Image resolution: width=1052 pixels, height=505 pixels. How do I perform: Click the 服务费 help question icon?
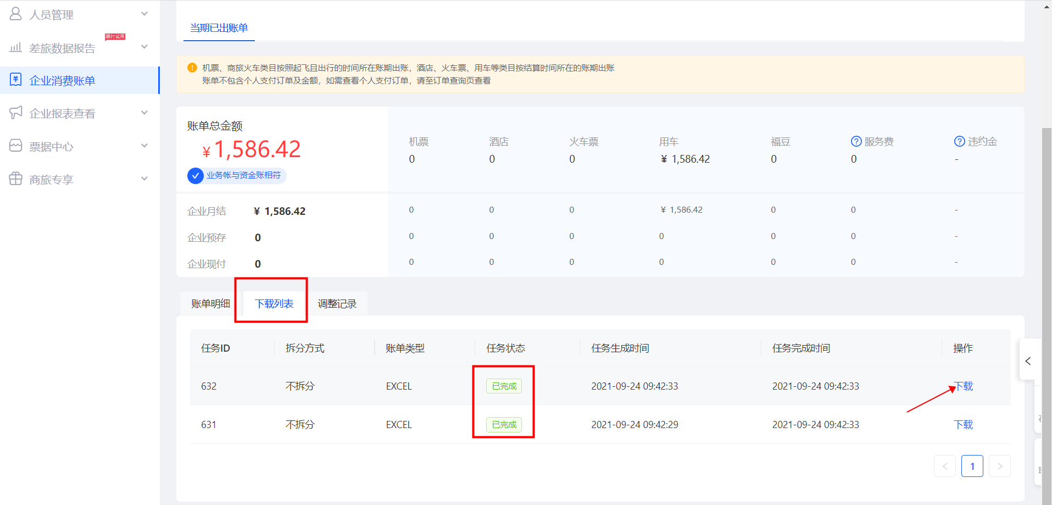coord(856,141)
